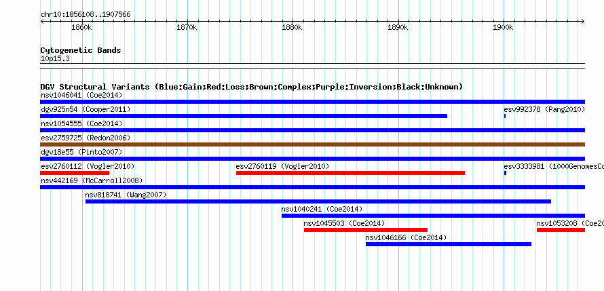This screenshot has height=291, width=604.
Task: Click the ruler's left arrow end
Action: [x=42, y=21]
